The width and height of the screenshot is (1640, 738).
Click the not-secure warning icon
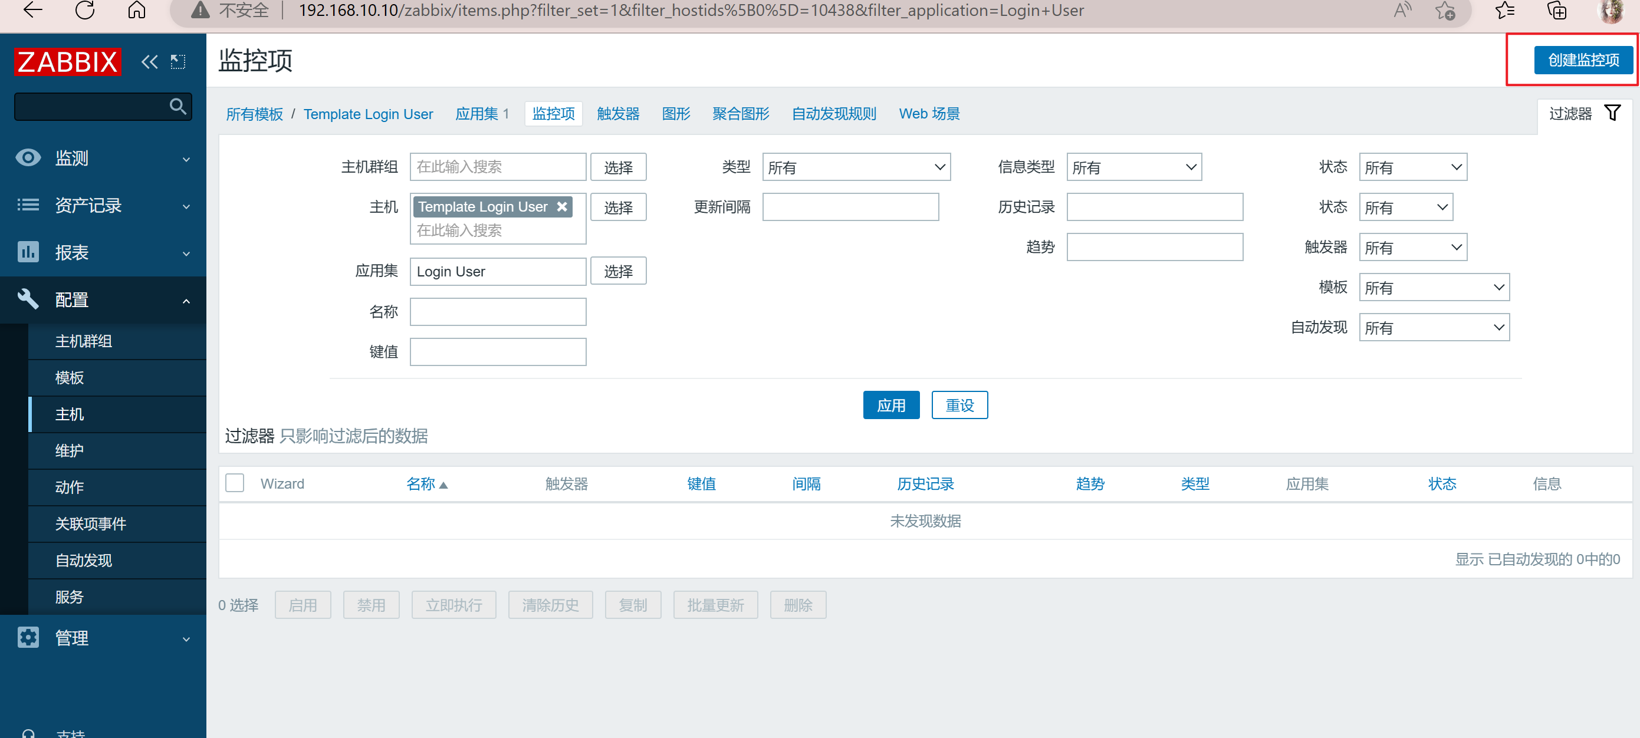(x=201, y=10)
